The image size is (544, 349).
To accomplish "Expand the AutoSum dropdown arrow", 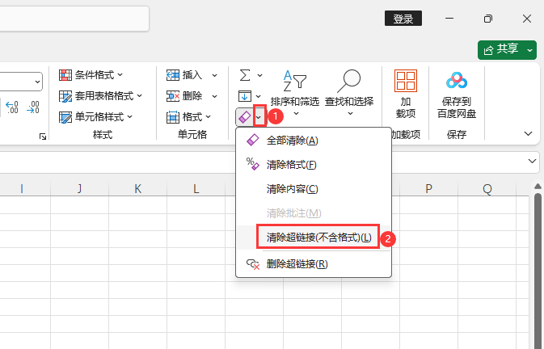I will (x=259, y=75).
